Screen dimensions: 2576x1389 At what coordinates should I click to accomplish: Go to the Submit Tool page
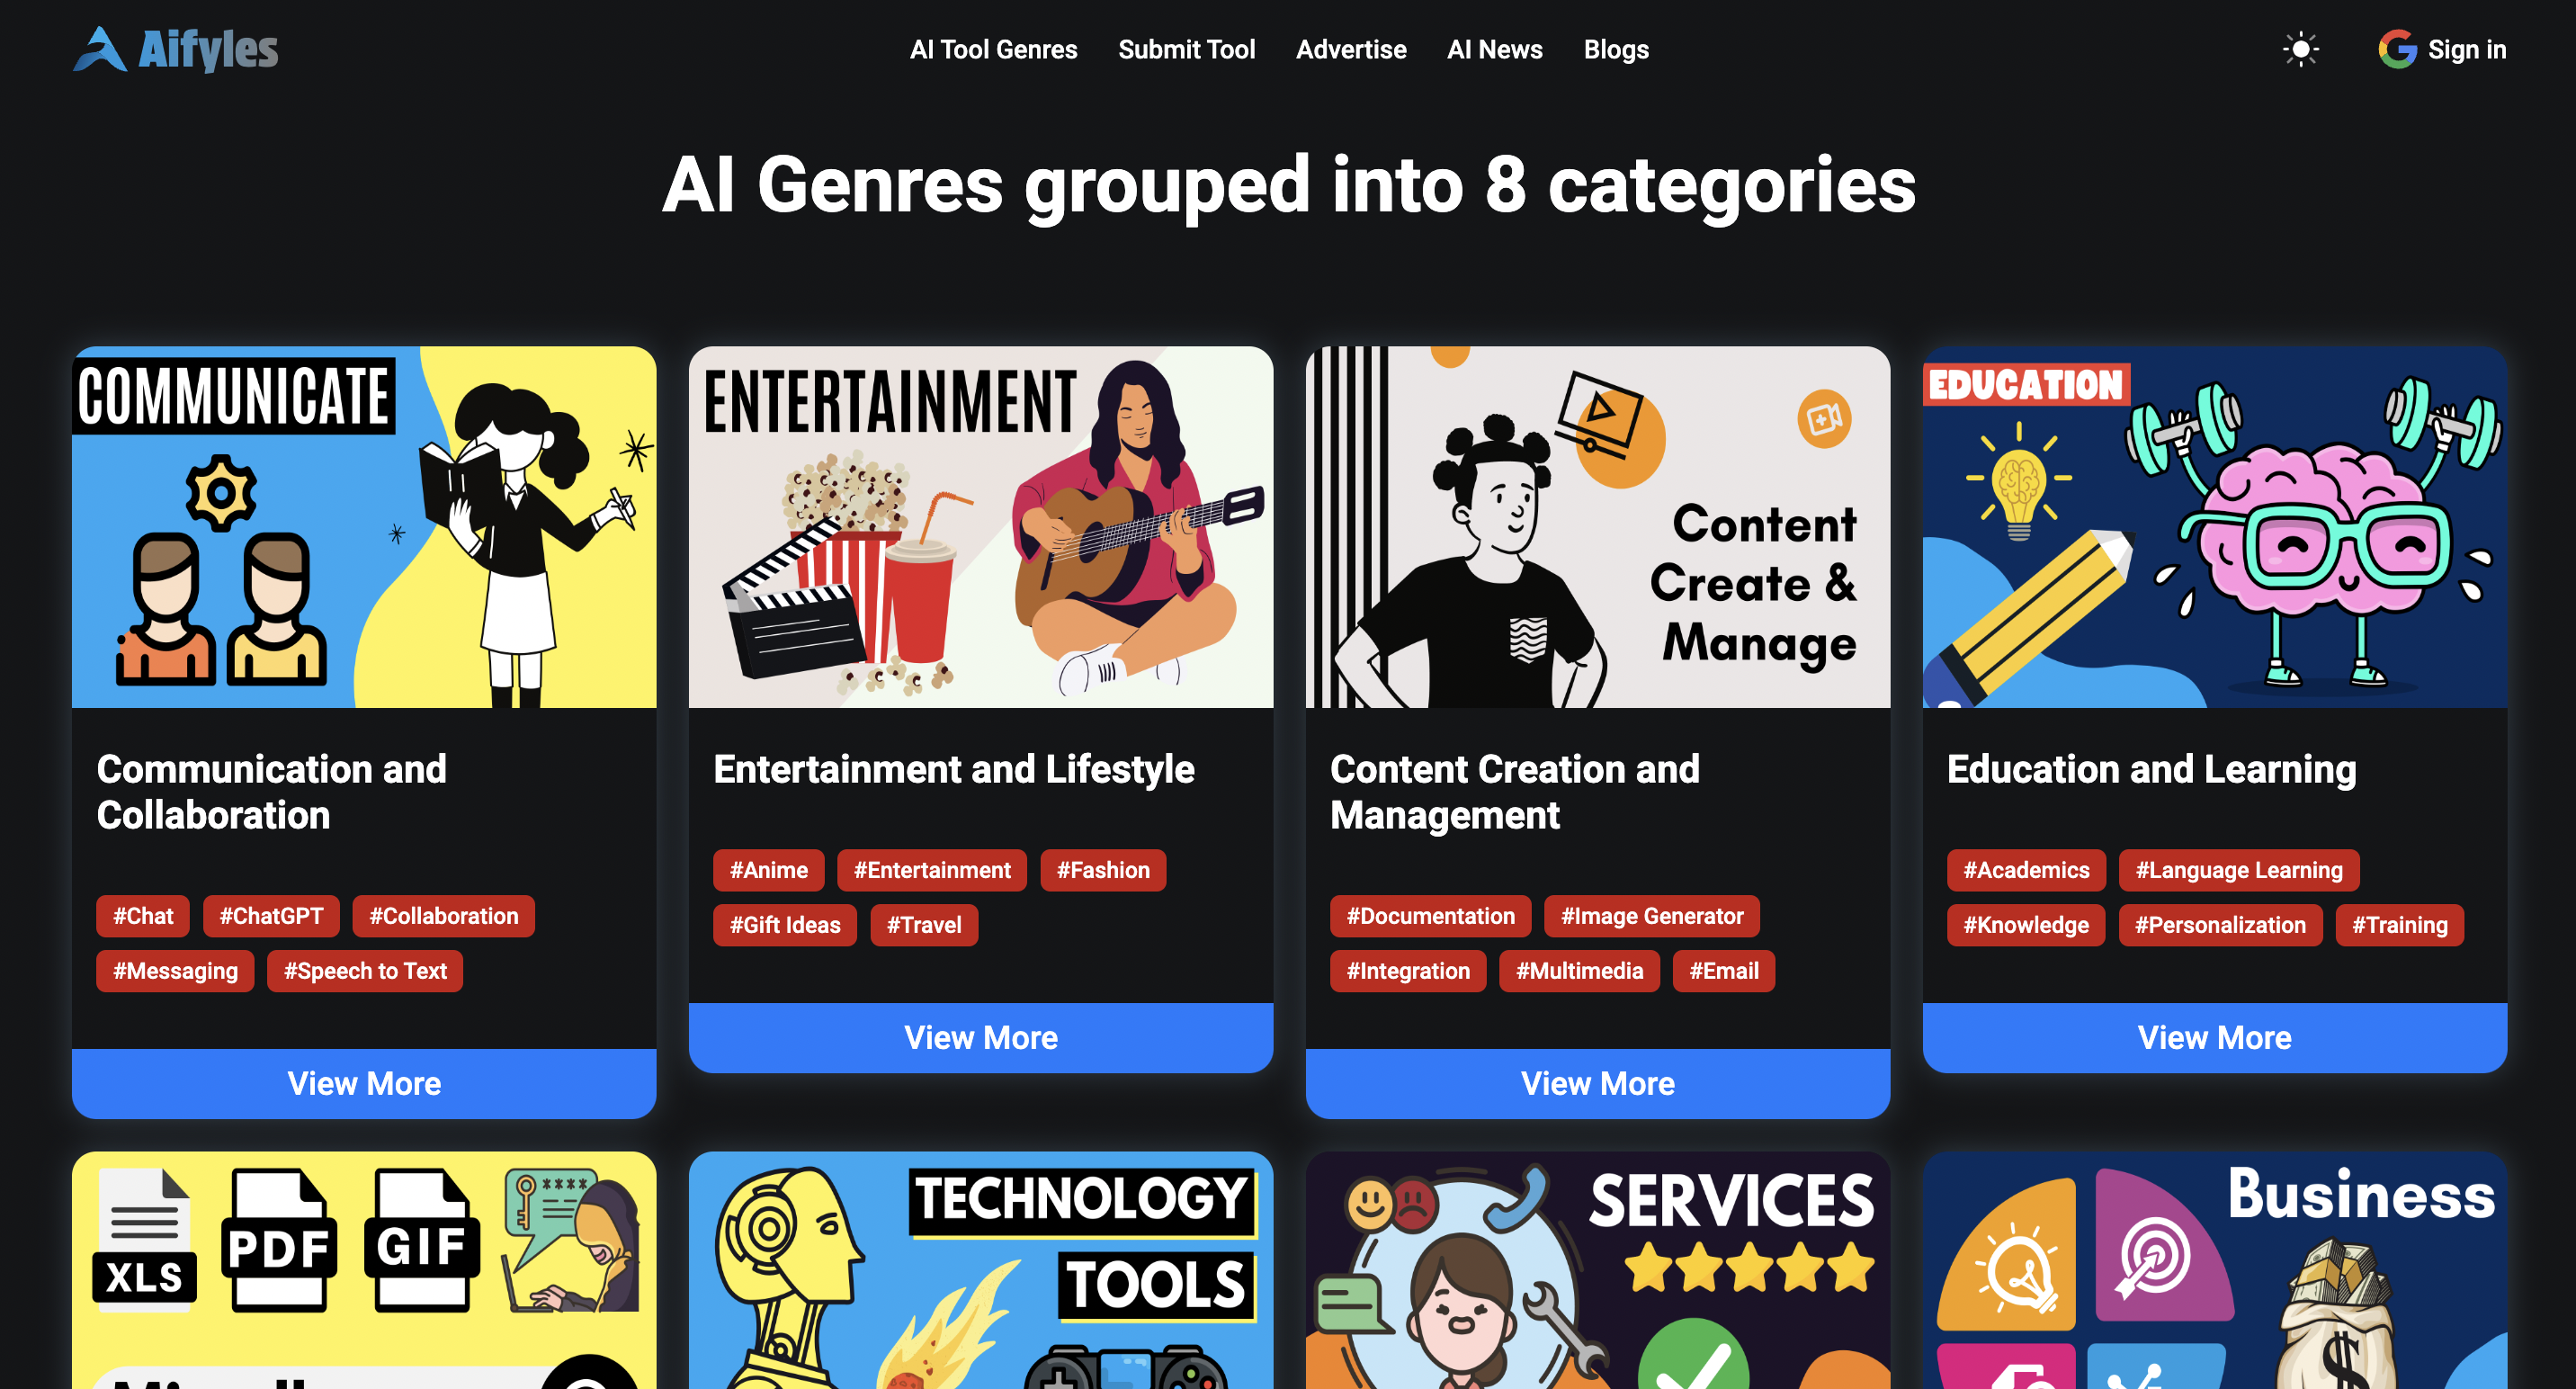(1186, 49)
